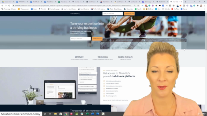Switch to The Ultimate docs tab

50,2
